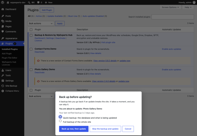Expand the Help panel
Image resolution: width=197 pixels, height=136 pixels.
[188, 7]
